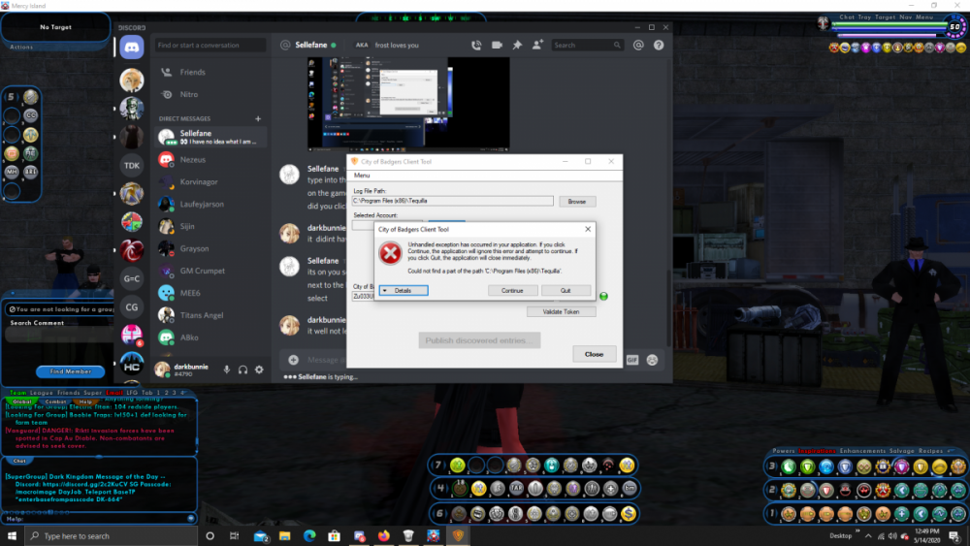
Task: Open Enhancements tab in game tray
Action: coord(862,451)
